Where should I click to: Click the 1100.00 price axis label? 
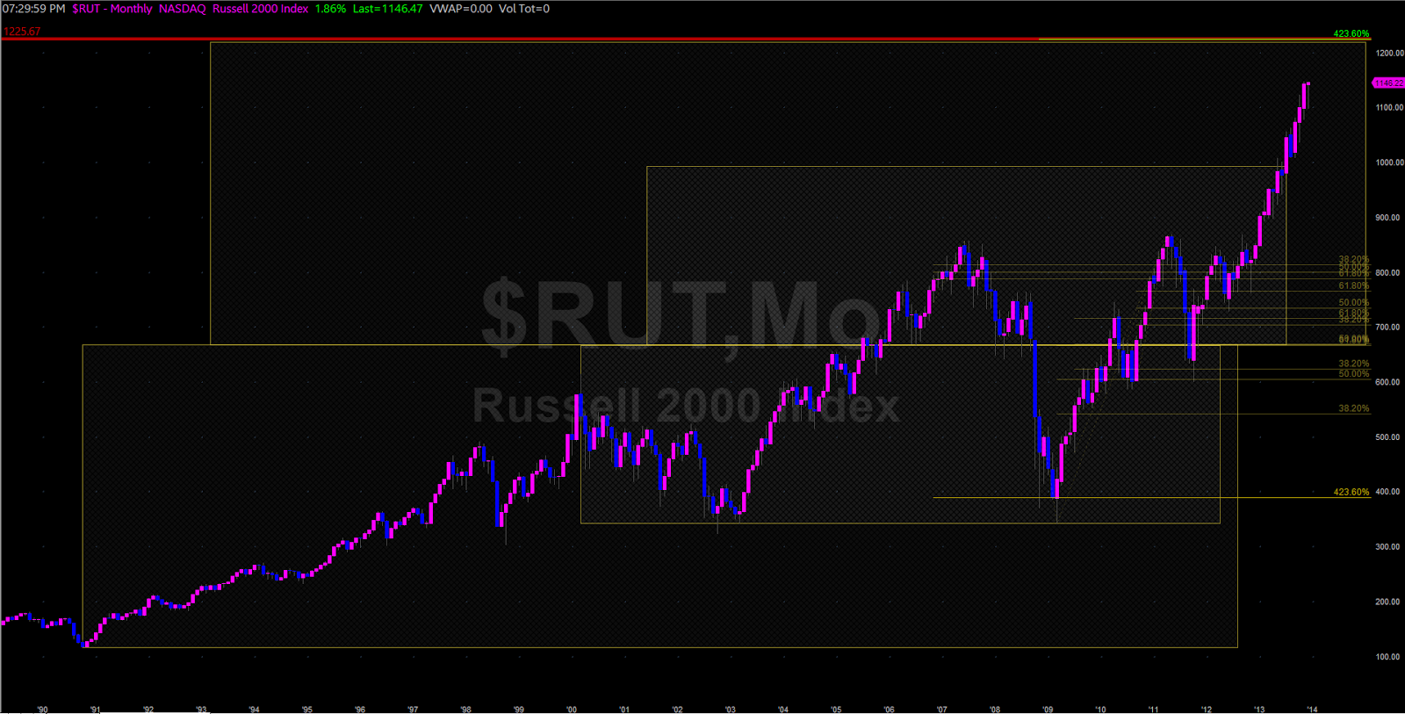click(1389, 107)
